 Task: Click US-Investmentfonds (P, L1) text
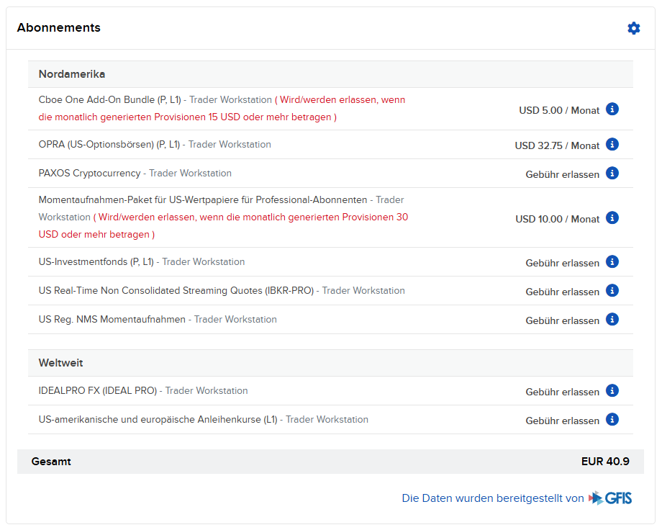tap(96, 262)
